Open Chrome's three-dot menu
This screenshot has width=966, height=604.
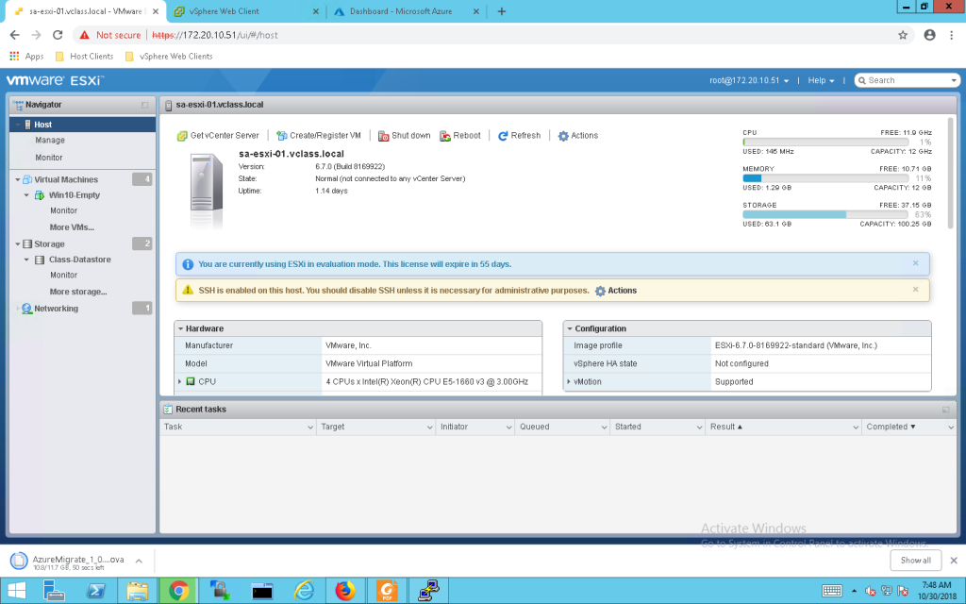tap(951, 35)
